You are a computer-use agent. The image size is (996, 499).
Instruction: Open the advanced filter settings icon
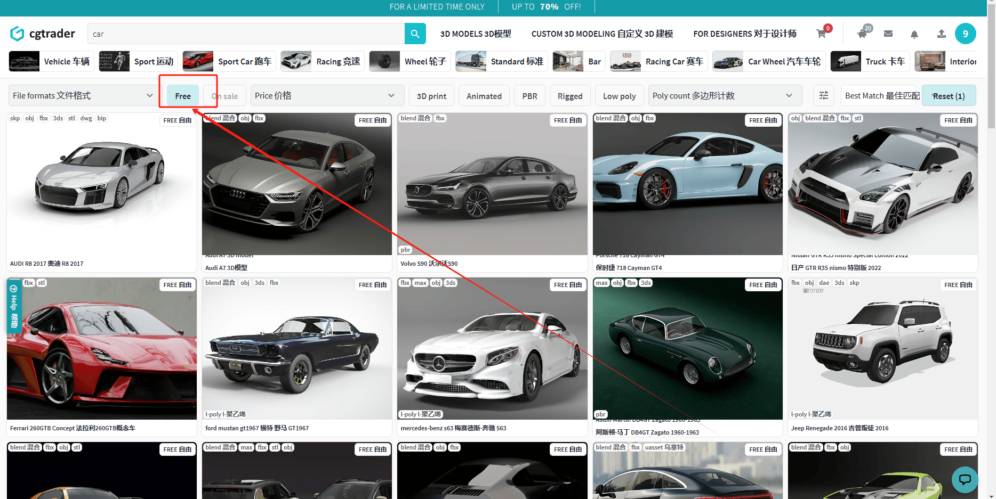[x=823, y=95]
